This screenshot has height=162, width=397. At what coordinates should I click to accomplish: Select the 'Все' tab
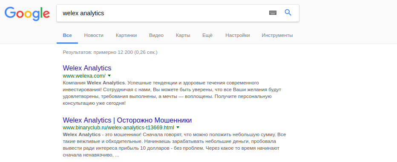(x=67, y=35)
